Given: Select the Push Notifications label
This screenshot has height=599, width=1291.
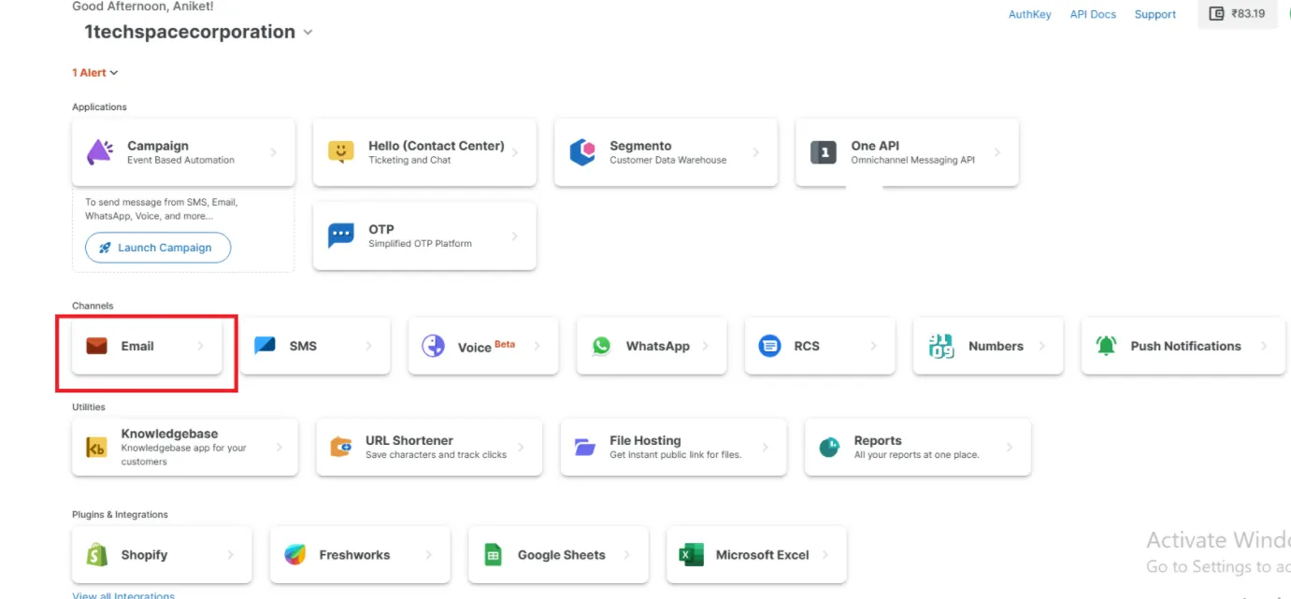Looking at the screenshot, I should coord(1185,346).
